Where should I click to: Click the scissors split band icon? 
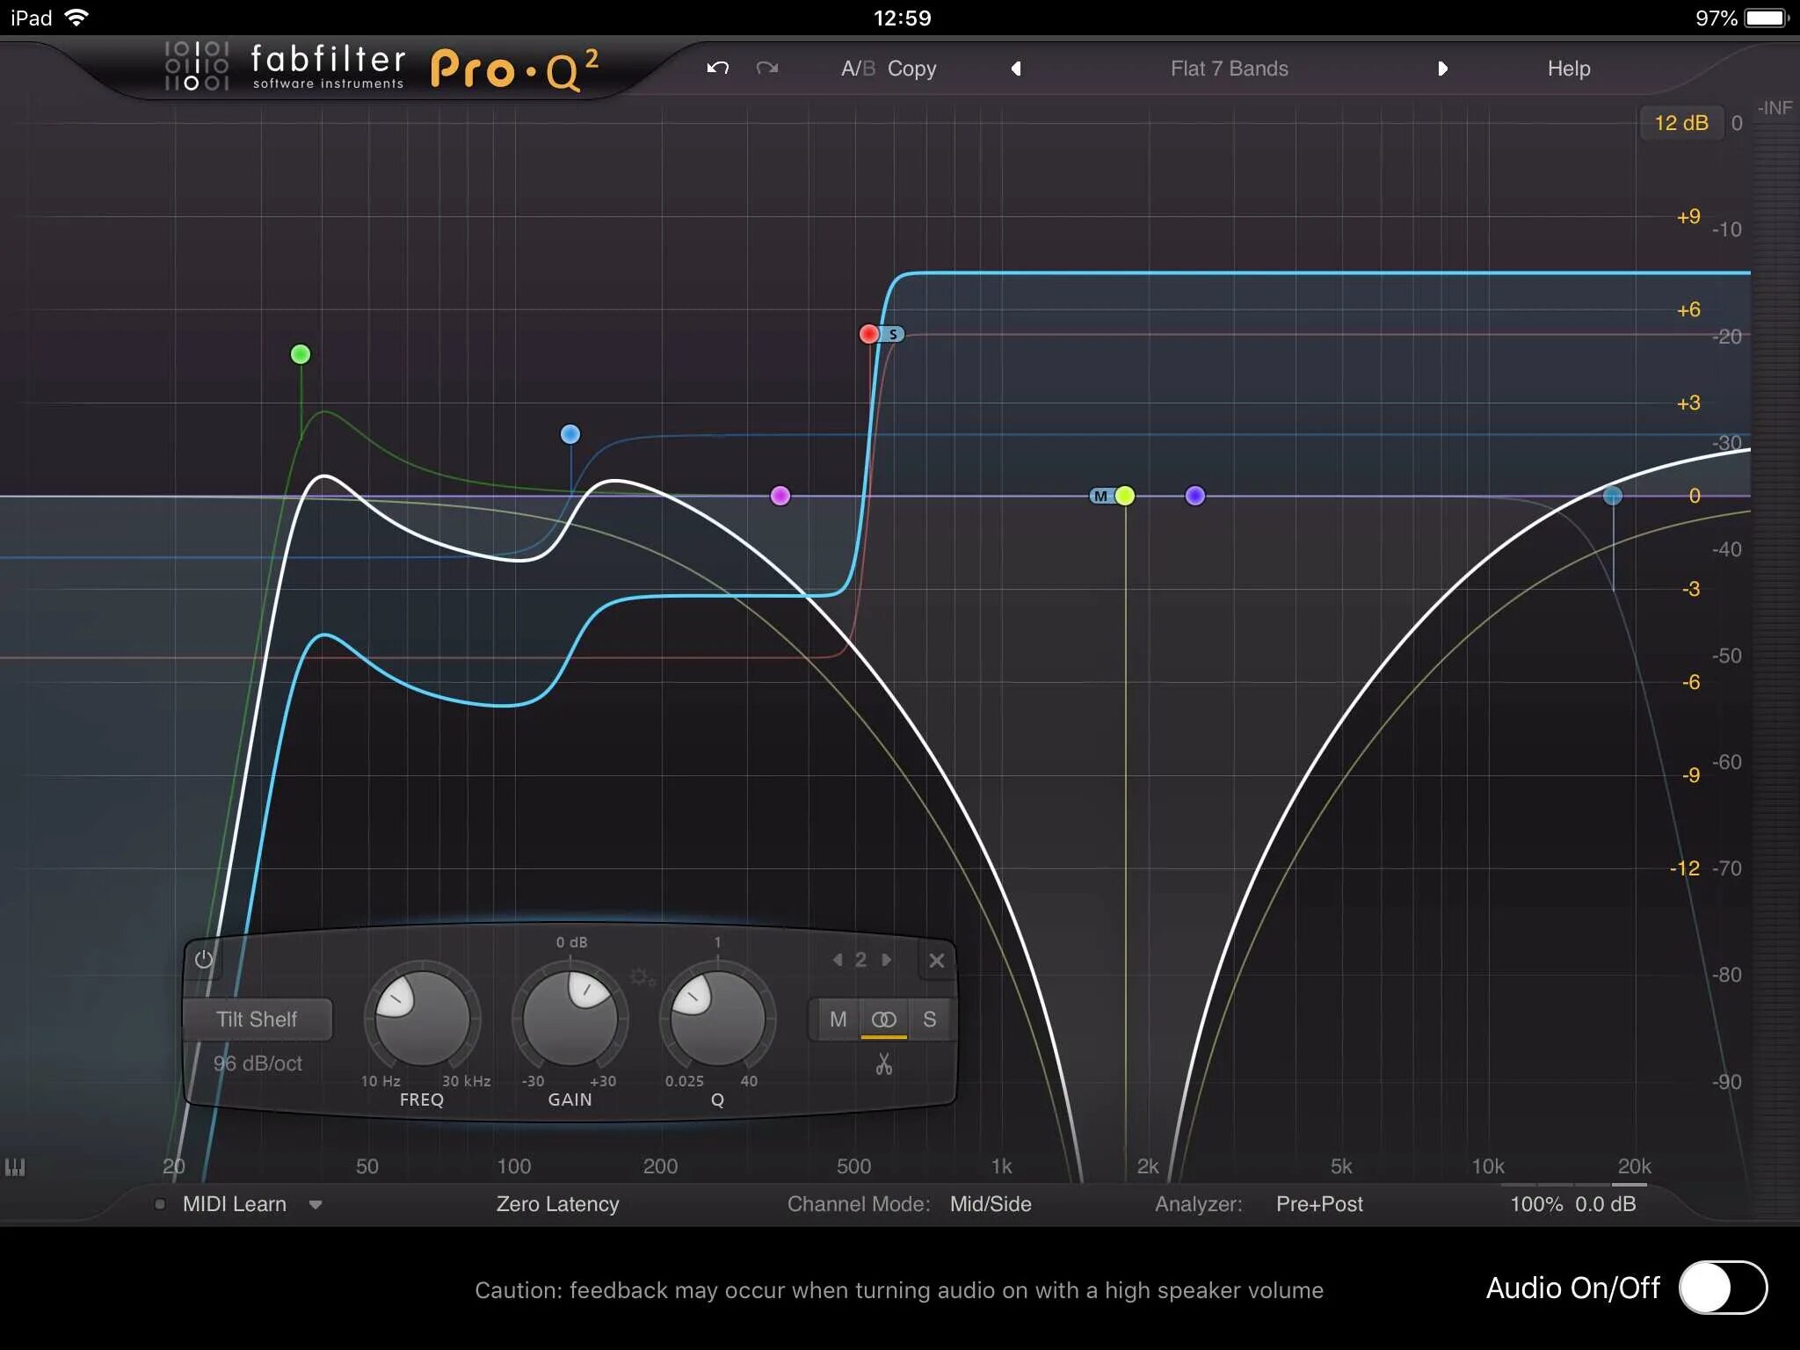point(883,1064)
